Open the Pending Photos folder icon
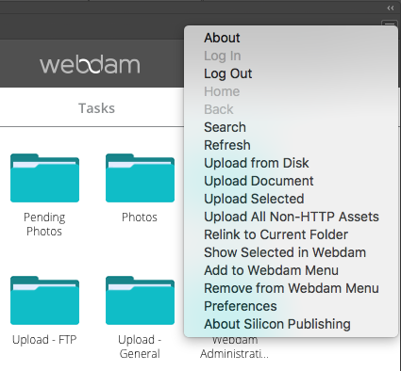 (44, 178)
